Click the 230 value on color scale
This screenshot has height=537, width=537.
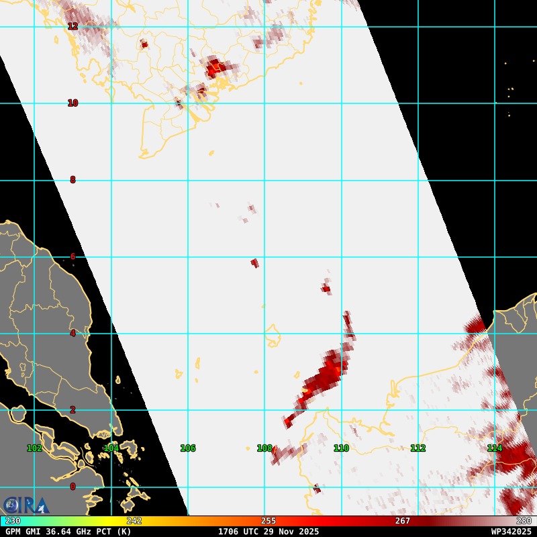coord(13,521)
